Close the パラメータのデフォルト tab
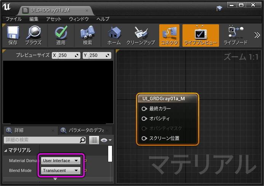 point(107,130)
